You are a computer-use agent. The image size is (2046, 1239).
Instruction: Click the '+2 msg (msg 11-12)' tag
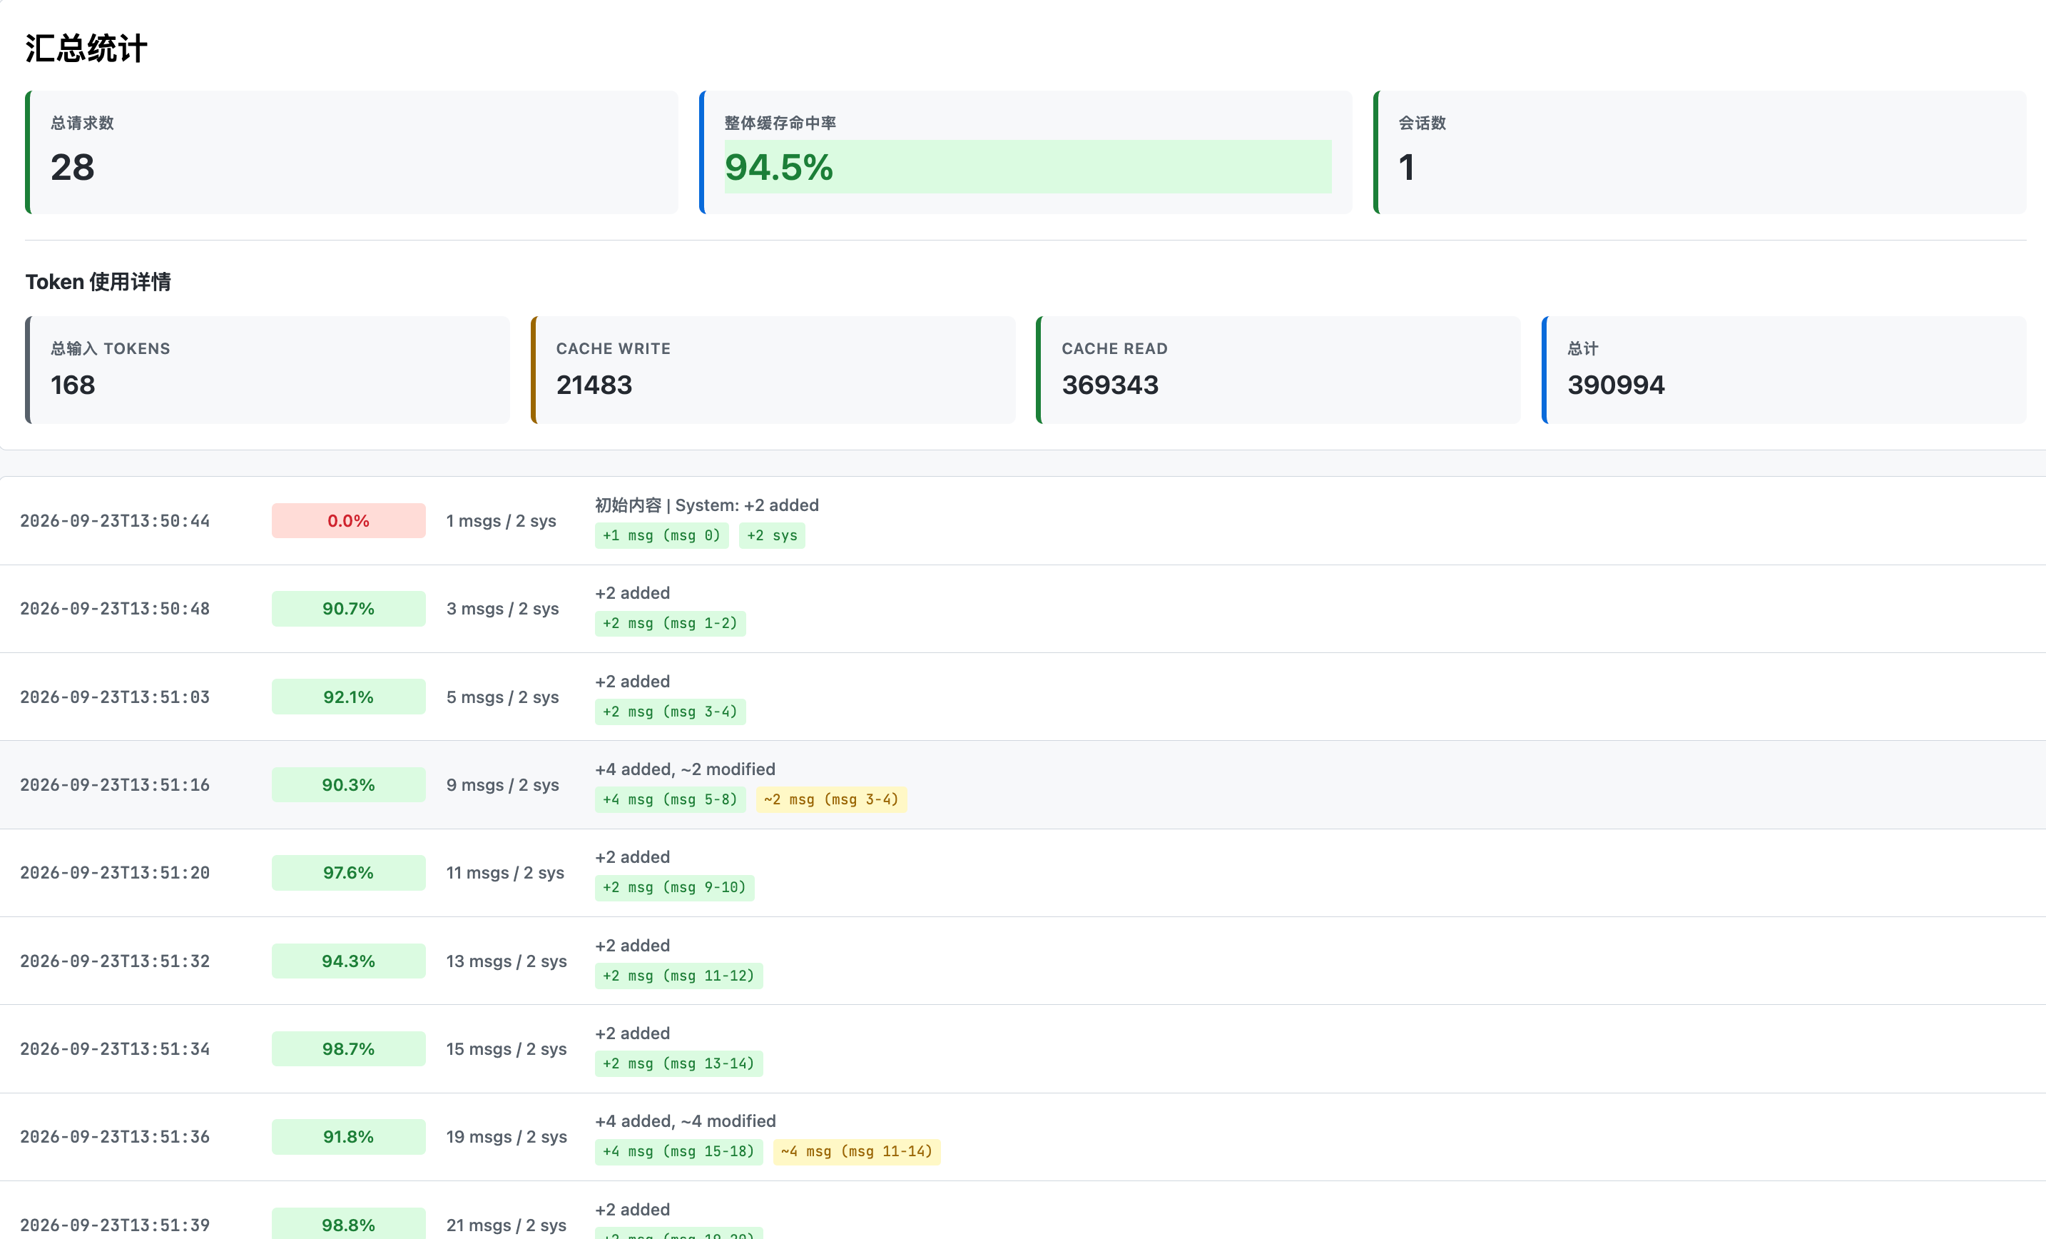click(x=678, y=976)
